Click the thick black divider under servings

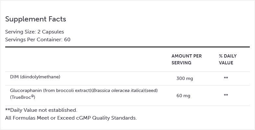coord(127,47)
